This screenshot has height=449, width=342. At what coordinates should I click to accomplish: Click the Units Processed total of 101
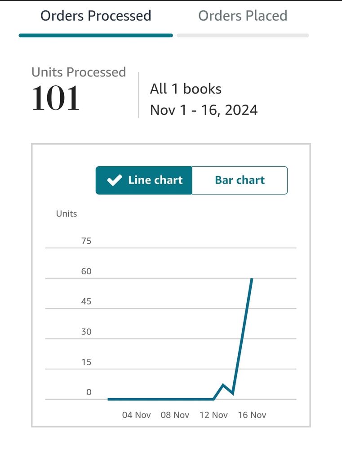(x=55, y=98)
